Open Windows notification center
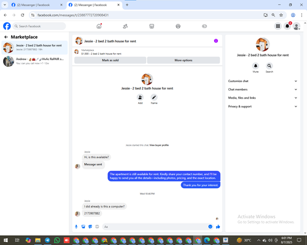307x245 pixels. pos(299,240)
